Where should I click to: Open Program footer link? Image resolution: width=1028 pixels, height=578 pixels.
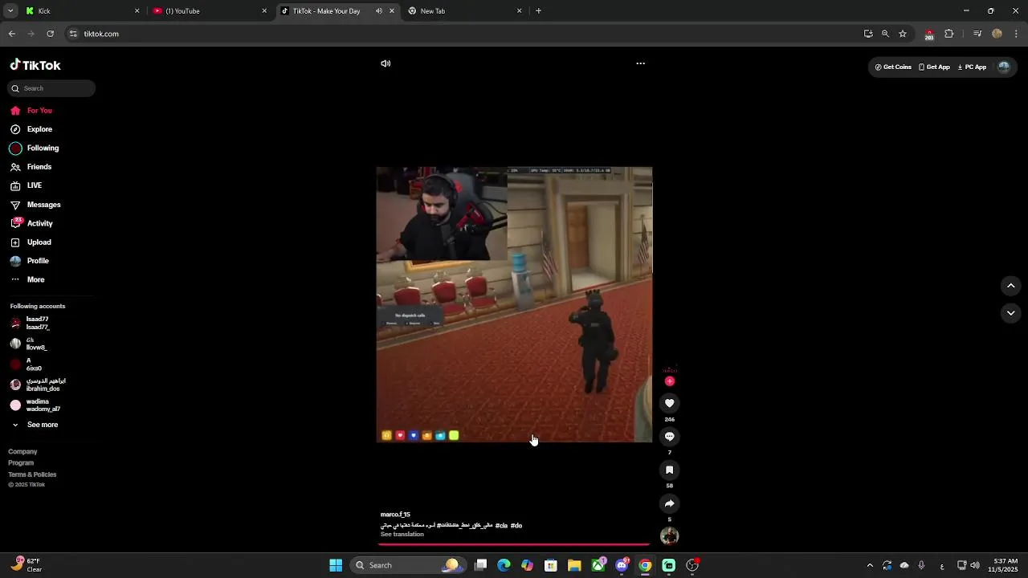21,463
